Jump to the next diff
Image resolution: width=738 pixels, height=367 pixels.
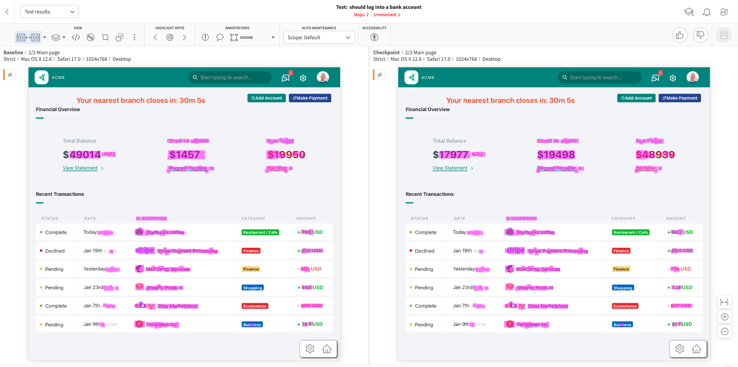coord(184,37)
